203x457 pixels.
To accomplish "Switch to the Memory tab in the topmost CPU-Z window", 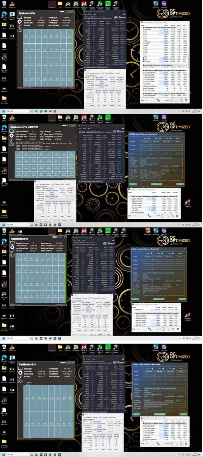I will 98,73.
